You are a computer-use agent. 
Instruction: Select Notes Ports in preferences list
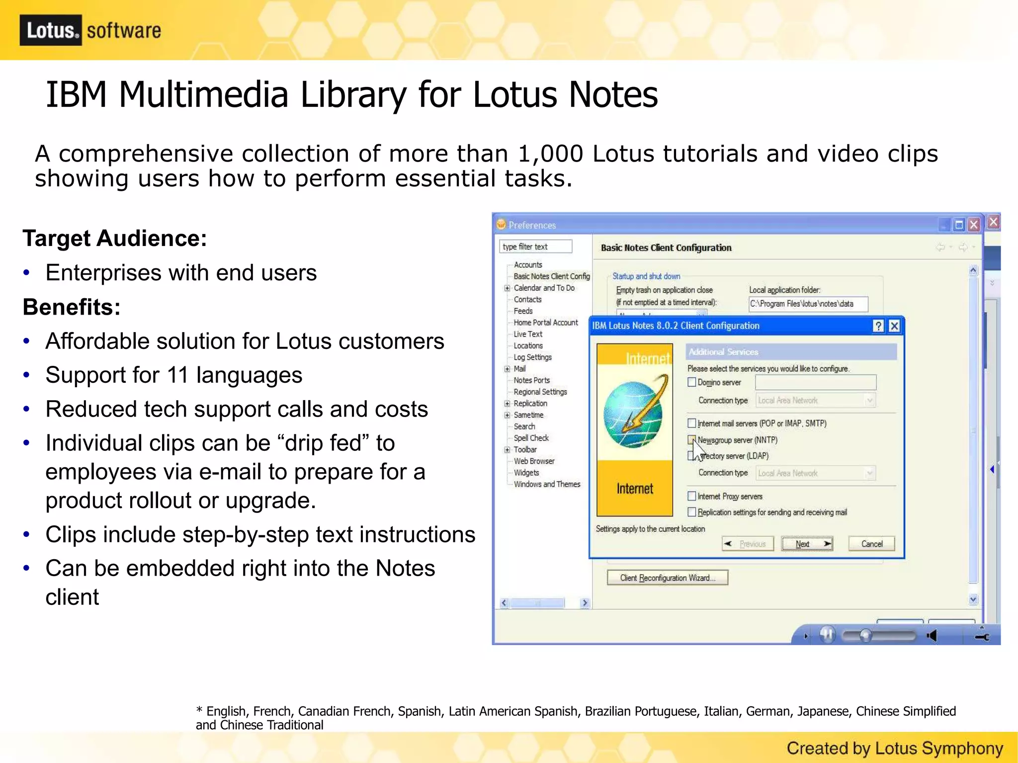[531, 380]
